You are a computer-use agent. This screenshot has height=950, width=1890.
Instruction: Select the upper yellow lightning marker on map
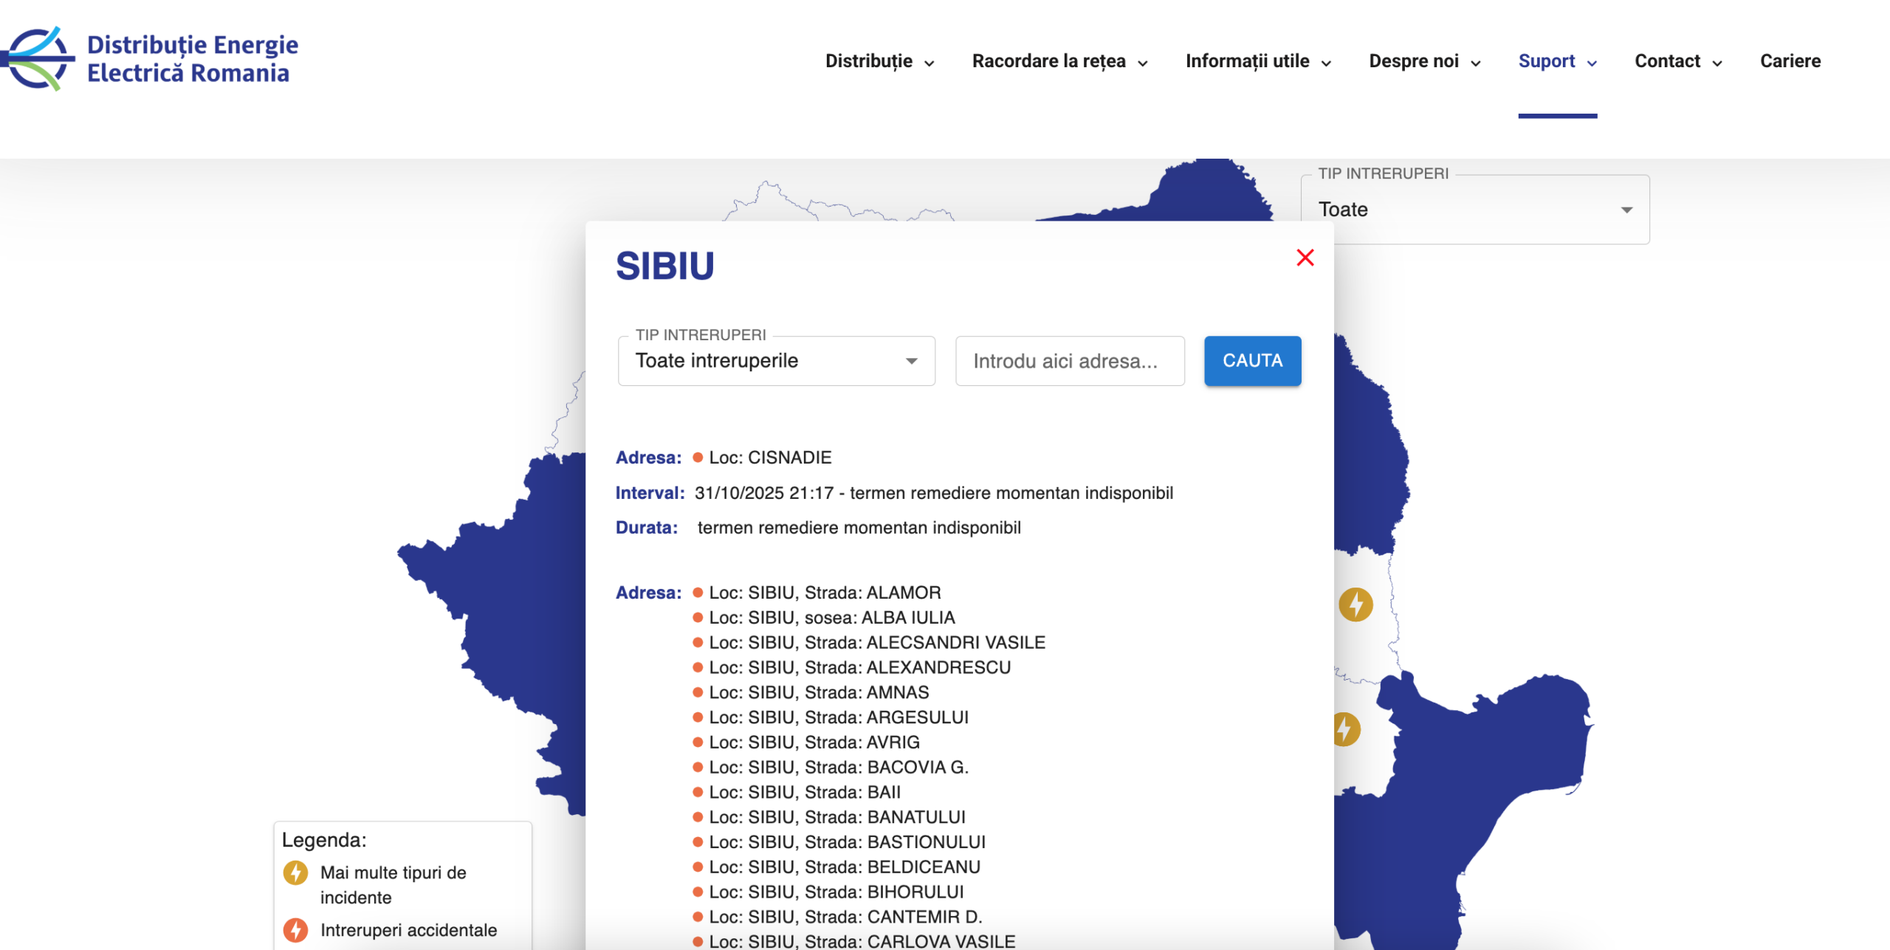[1355, 605]
